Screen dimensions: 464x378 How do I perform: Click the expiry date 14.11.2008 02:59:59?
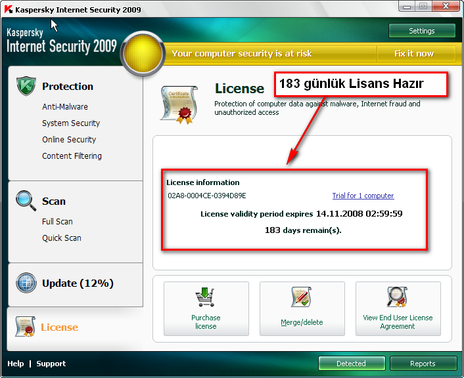tap(360, 214)
